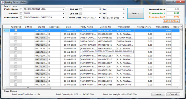Click the Save button

(x=158, y=94)
